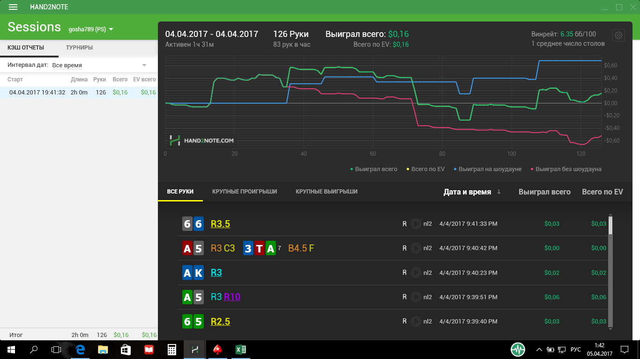Viewport: 640px width, 359px height.
Task: Click the 4/4/2017 9:40:42 PM timestamp
Action: (x=469, y=248)
